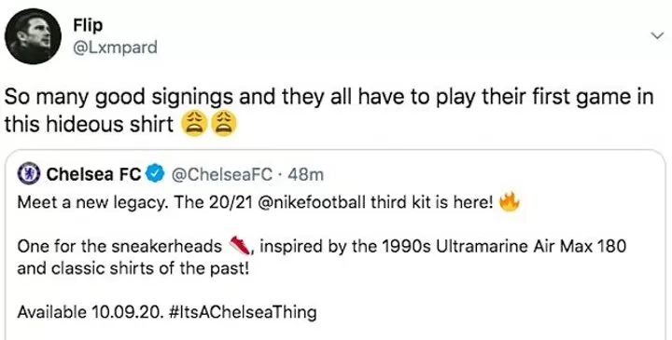
Task: Click the display name Flip
Action: [88, 26]
